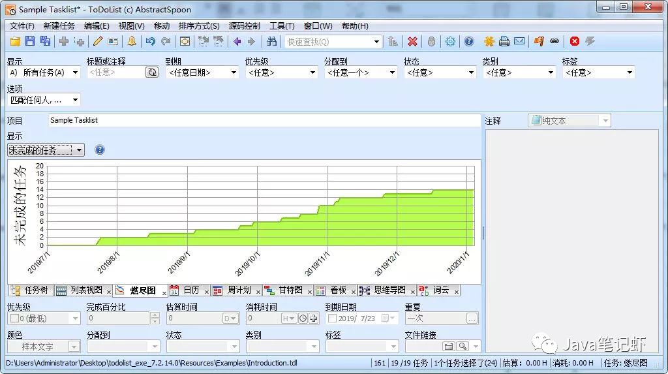Open the 分配到 任意一个 filter dropdown
This screenshot has width=668, height=374.
[392, 72]
